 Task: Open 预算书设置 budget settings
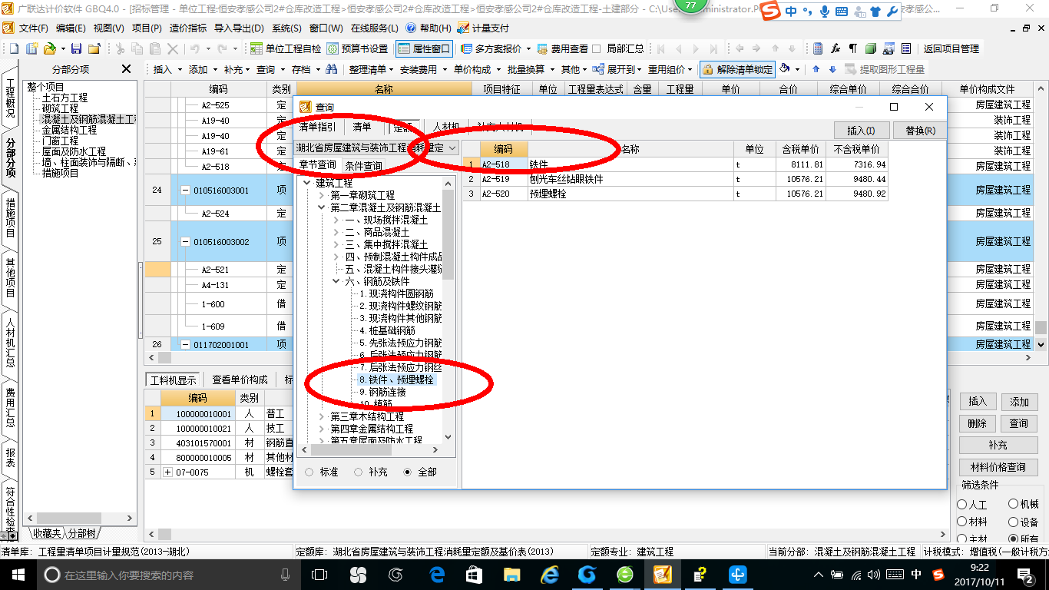[357, 48]
